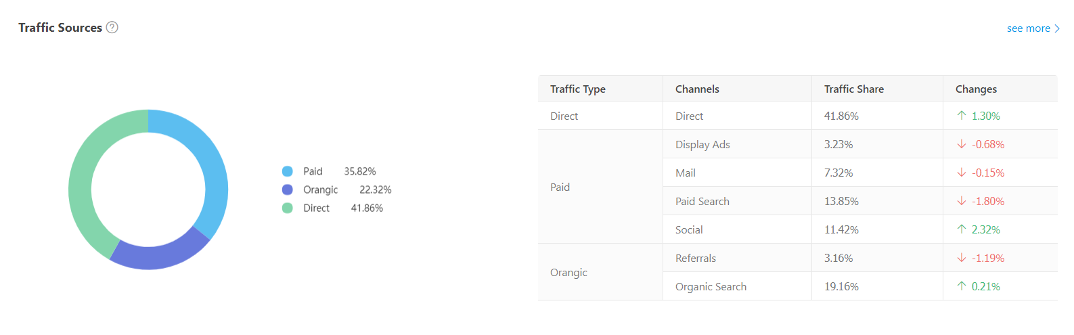The height and width of the screenshot is (335, 1074).
Task: Click the down arrow beside -1.19% change
Action: (962, 258)
